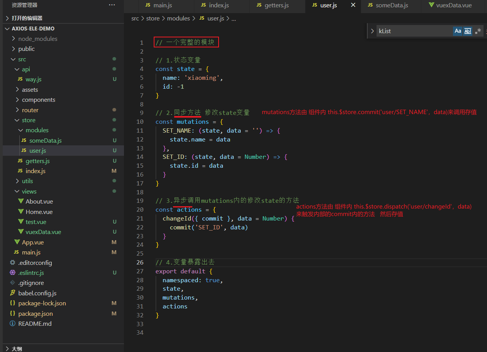Open the .eslintrc.js file
487x352 pixels.
[63, 273]
